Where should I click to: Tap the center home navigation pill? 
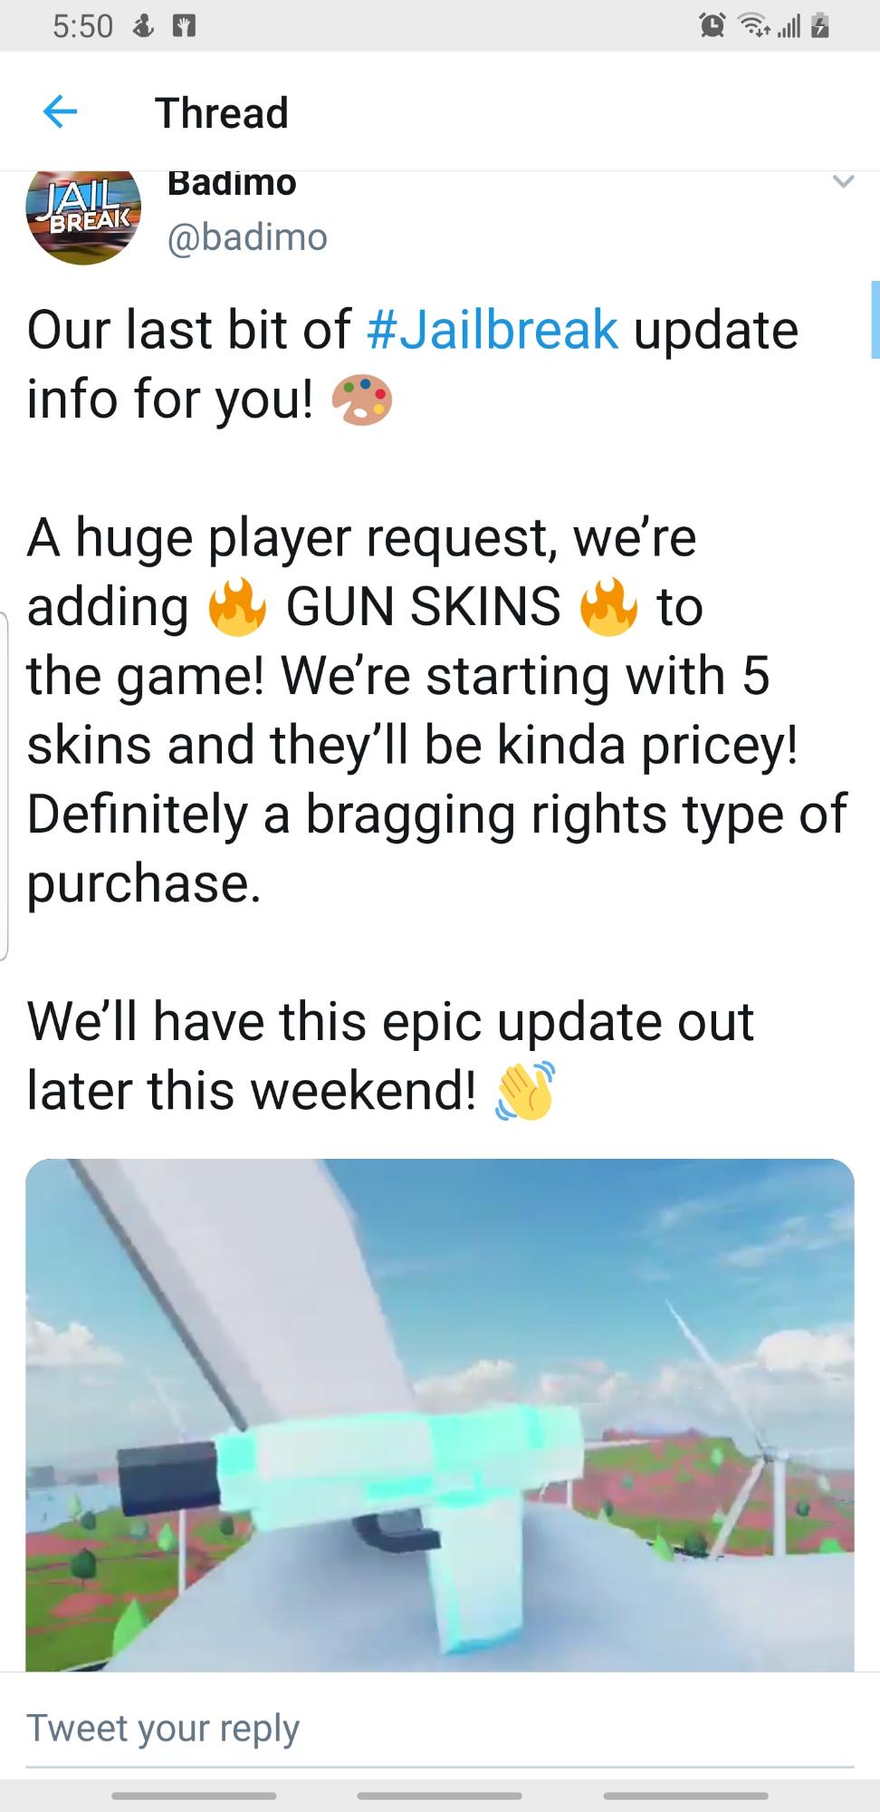pyautogui.click(x=440, y=1795)
